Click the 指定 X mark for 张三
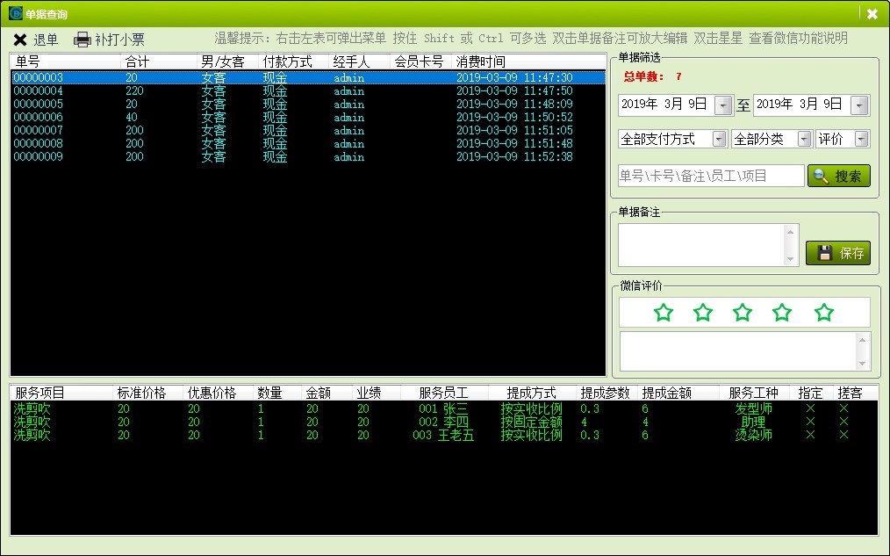Screen dimensions: 890x556 [810, 408]
